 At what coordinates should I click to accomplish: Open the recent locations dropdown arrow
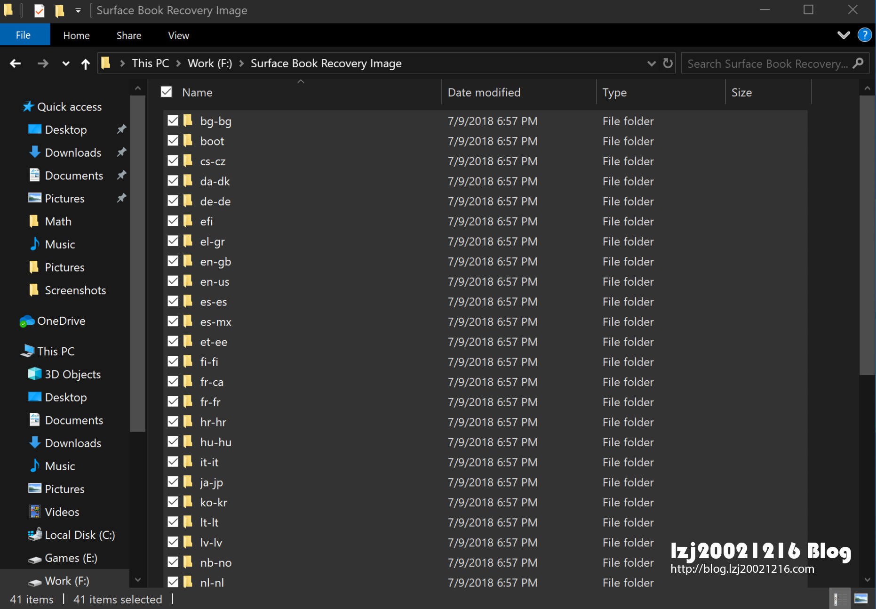click(x=66, y=64)
